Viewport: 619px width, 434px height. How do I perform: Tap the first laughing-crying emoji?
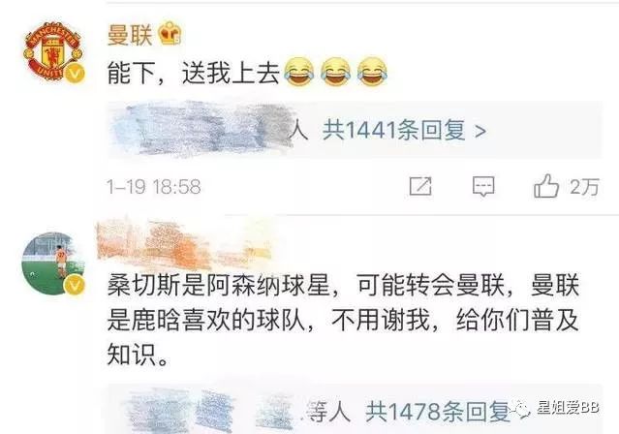pyautogui.click(x=298, y=72)
